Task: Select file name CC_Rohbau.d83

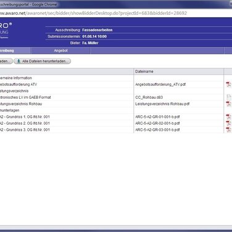Action: (x=149, y=97)
